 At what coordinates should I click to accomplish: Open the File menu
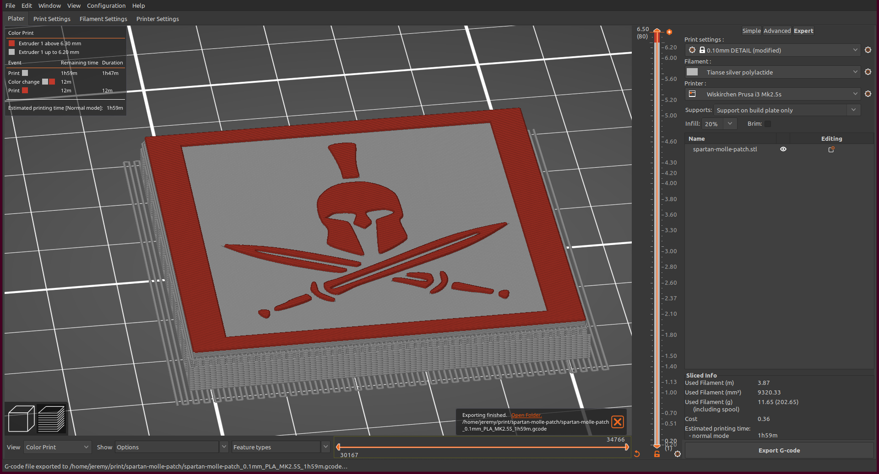[x=10, y=5]
